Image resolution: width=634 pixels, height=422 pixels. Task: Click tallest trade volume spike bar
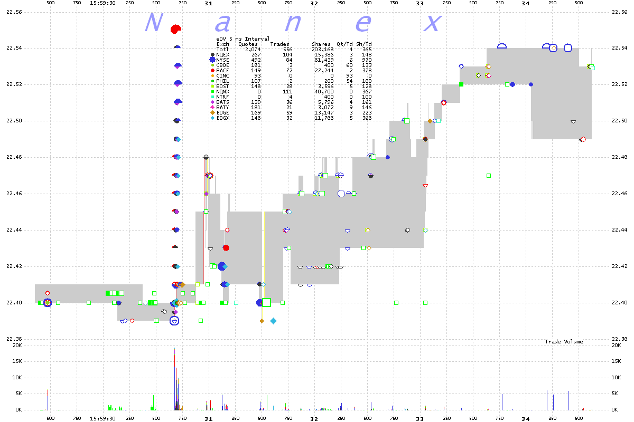(175, 378)
